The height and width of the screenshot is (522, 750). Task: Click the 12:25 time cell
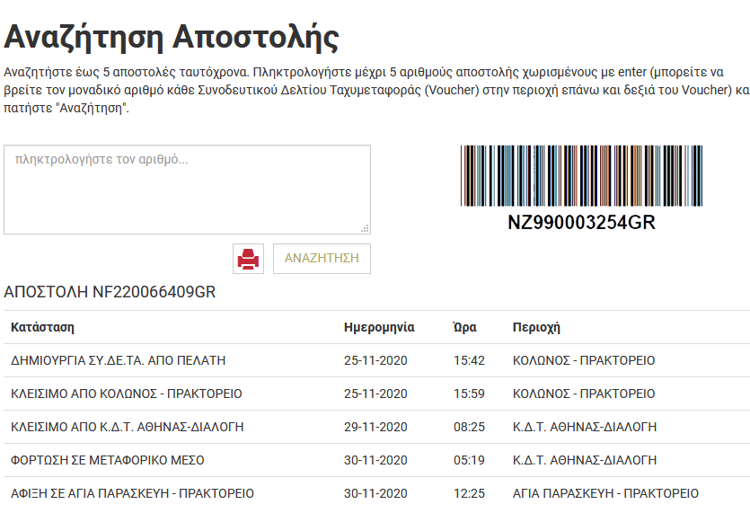469,493
